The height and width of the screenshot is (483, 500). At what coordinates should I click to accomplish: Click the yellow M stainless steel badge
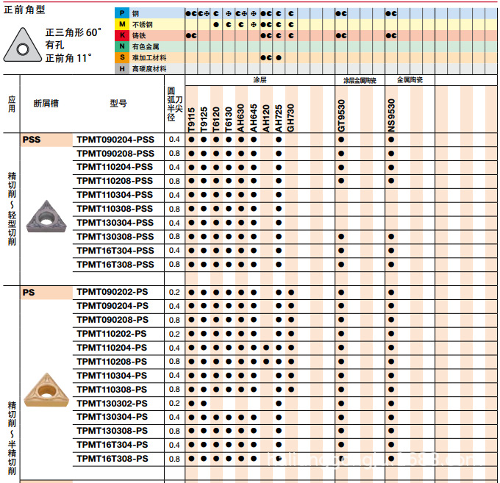click(x=122, y=24)
